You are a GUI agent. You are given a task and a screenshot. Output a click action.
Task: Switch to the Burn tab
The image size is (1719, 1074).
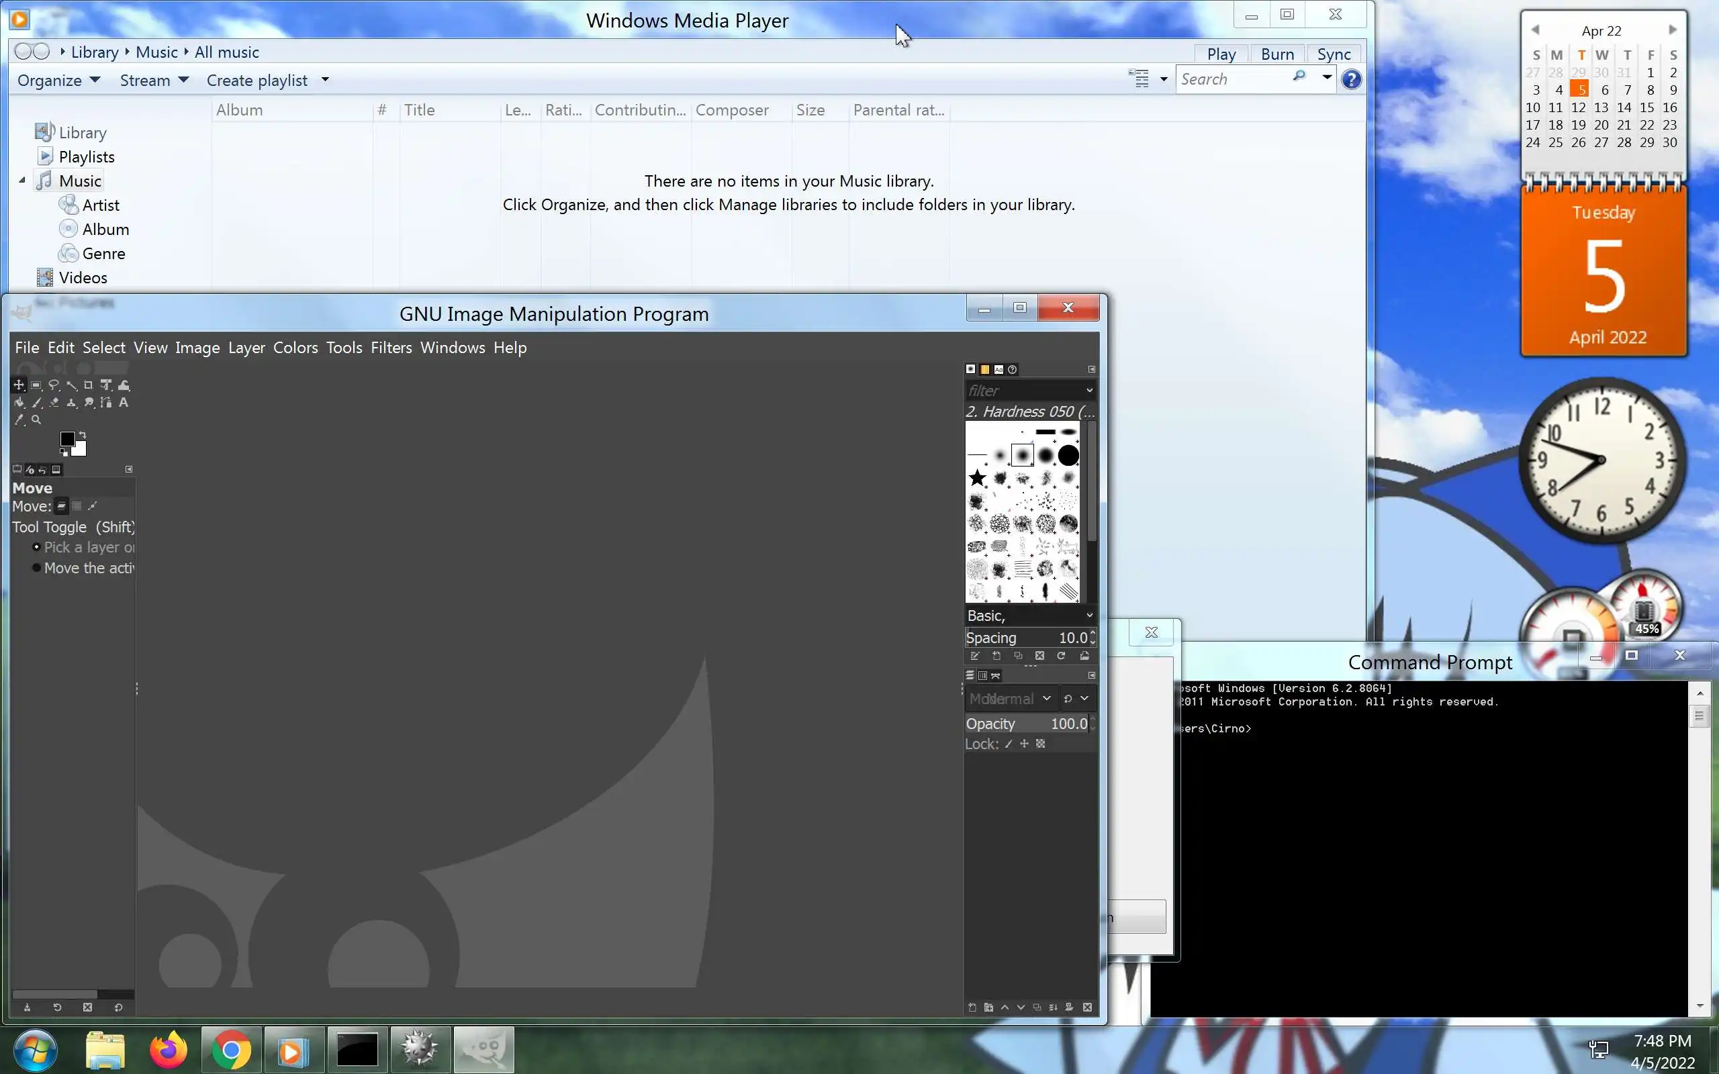pyautogui.click(x=1276, y=54)
